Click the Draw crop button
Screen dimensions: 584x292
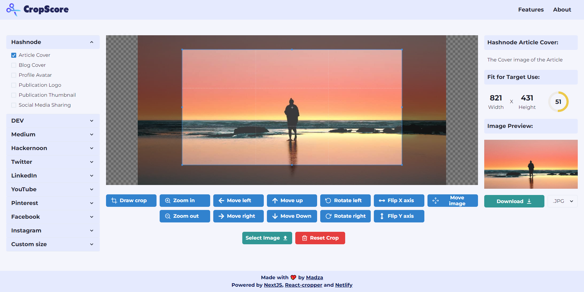[x=131, y=201]
